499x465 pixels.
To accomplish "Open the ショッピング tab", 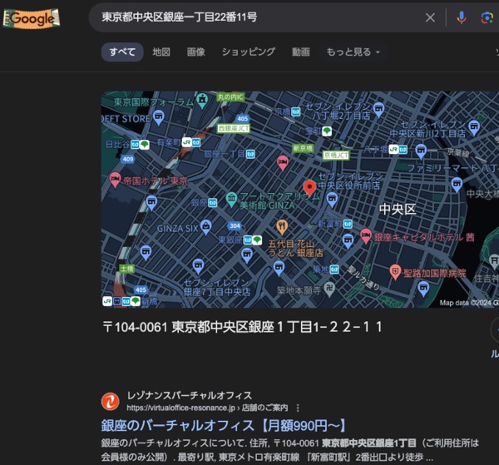I will [x=249, y=52].
